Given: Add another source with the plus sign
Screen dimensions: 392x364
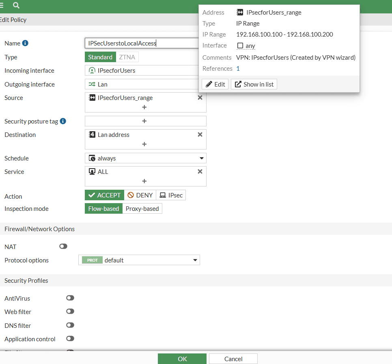Looking at the screenshot, I should (144, 107).
